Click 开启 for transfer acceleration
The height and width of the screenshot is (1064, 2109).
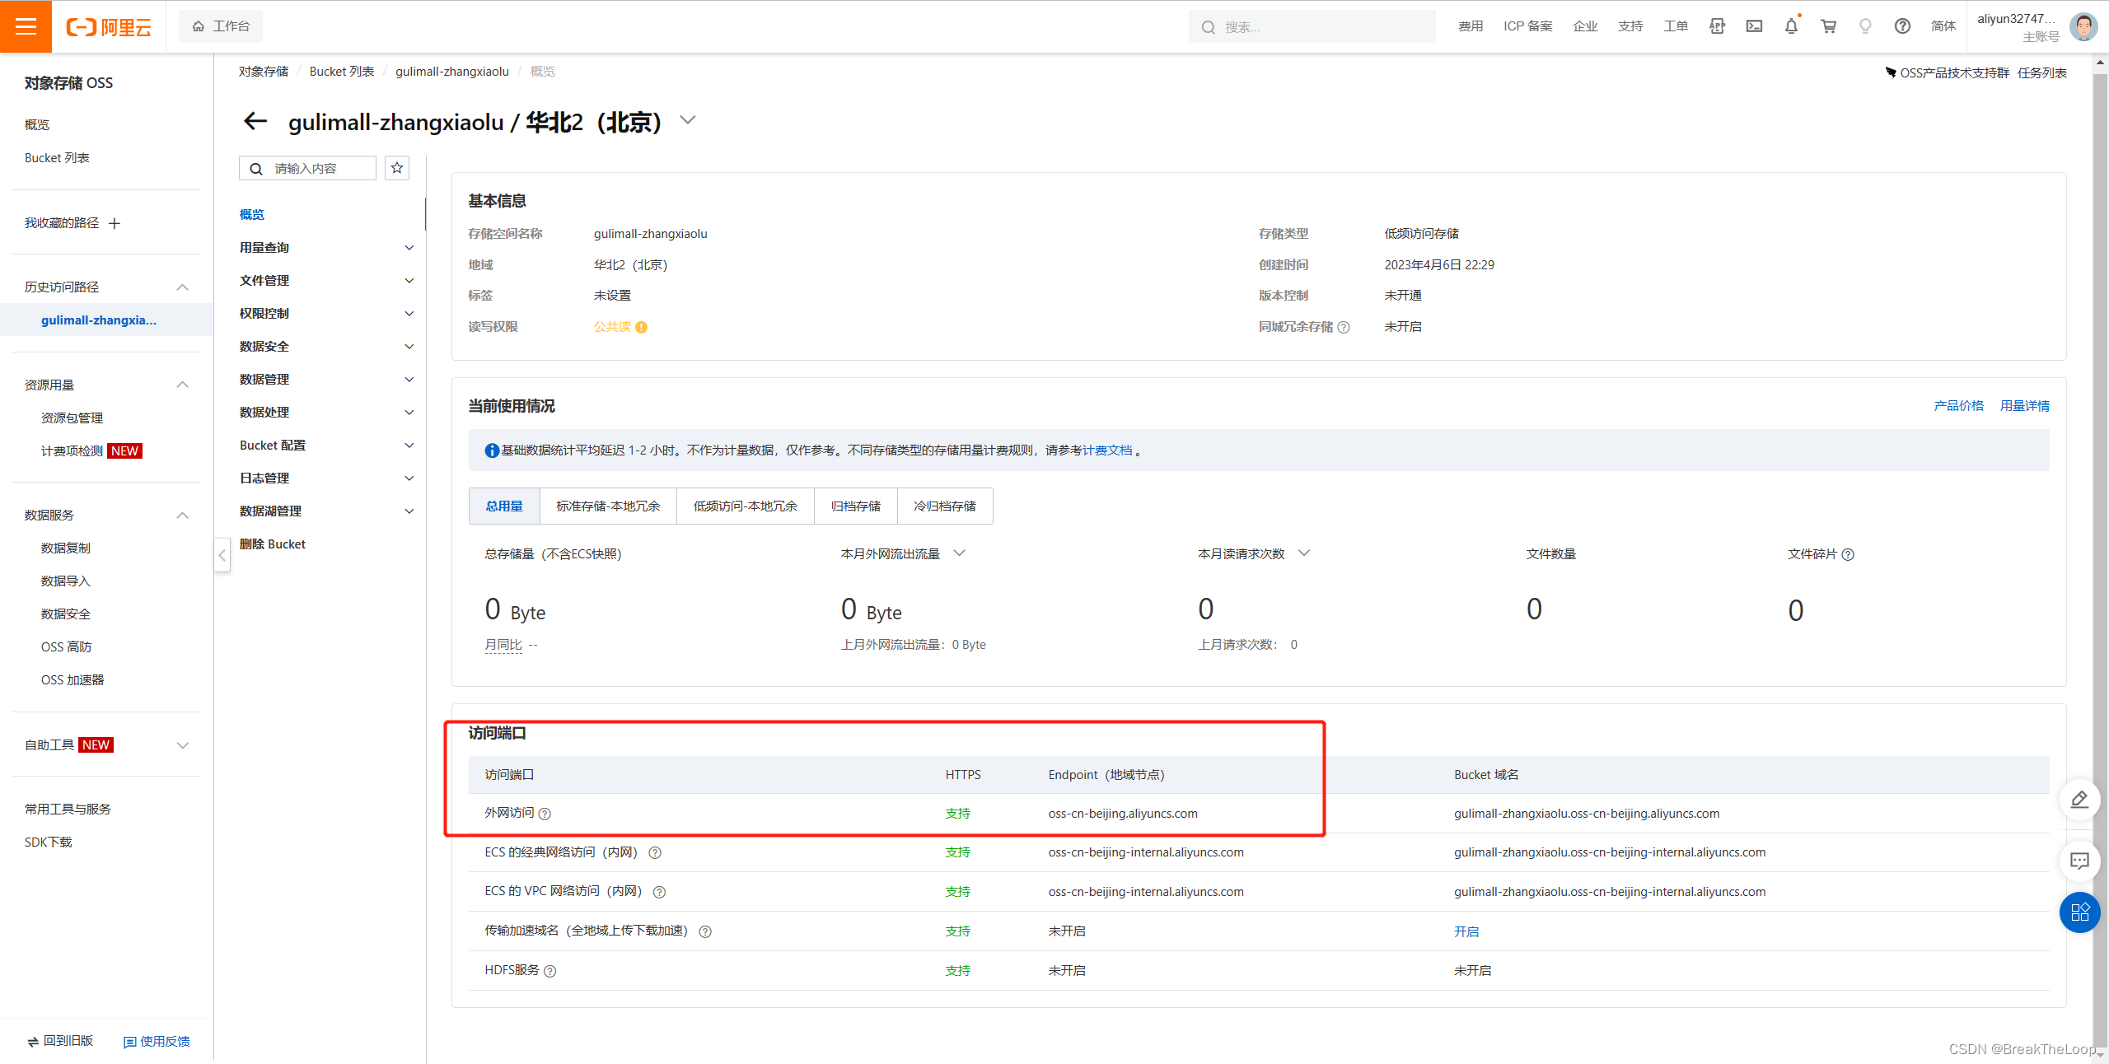click(1466, 931)
